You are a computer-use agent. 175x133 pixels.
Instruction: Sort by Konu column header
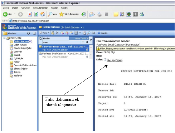[x=62, y=42]
